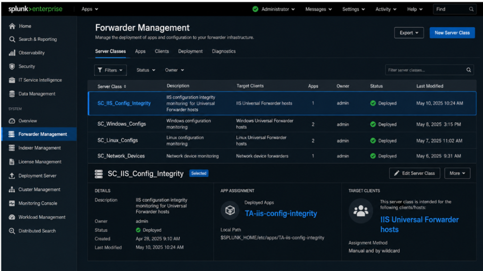The image size is (483, 271).
Task: Sort by Server Class column header
Action: click(x=111, y=87)
